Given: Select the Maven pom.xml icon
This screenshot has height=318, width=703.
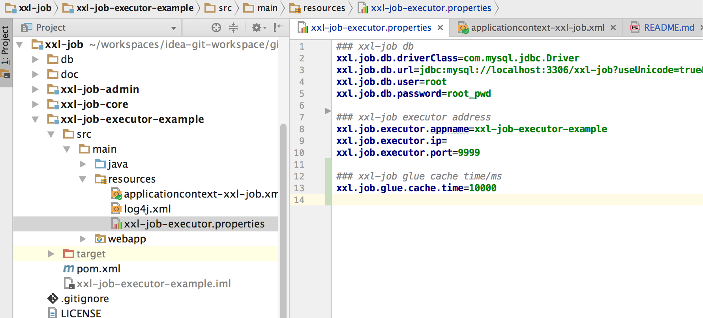Looking at the screenshot, I should click(69, 269).
